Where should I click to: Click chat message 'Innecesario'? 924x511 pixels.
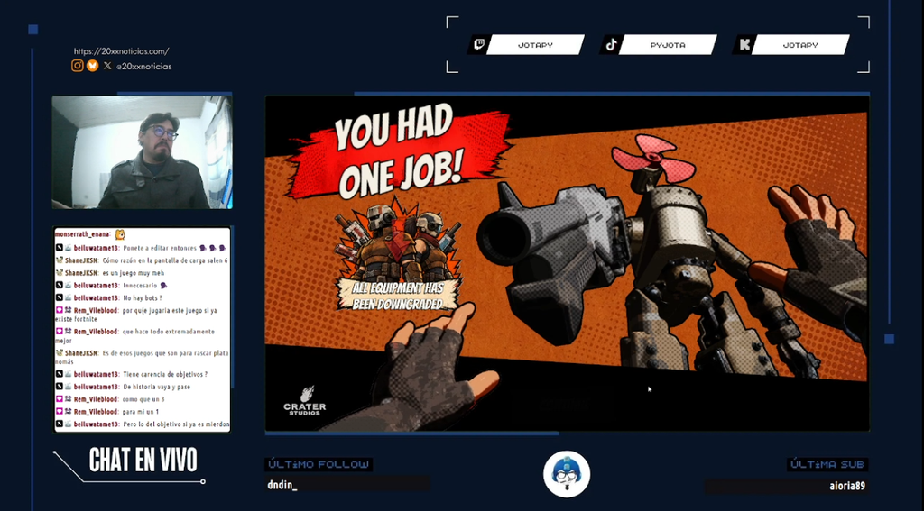pos(140,286)
